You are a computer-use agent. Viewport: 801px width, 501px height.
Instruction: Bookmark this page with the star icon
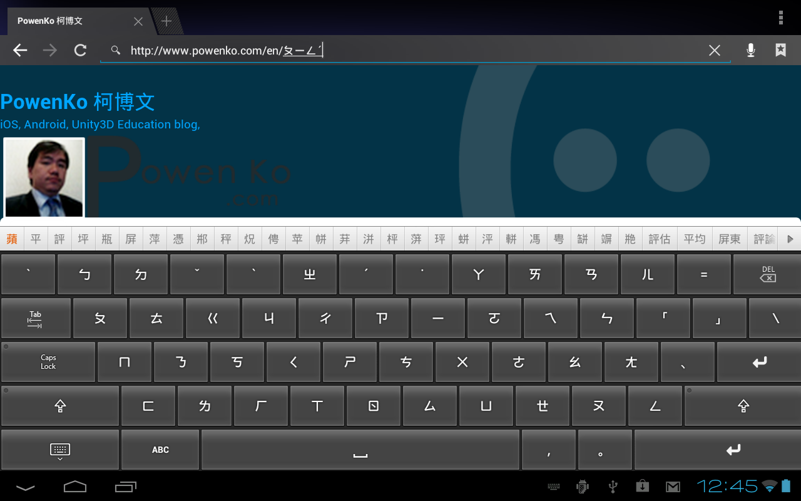(x=781, y=50)
